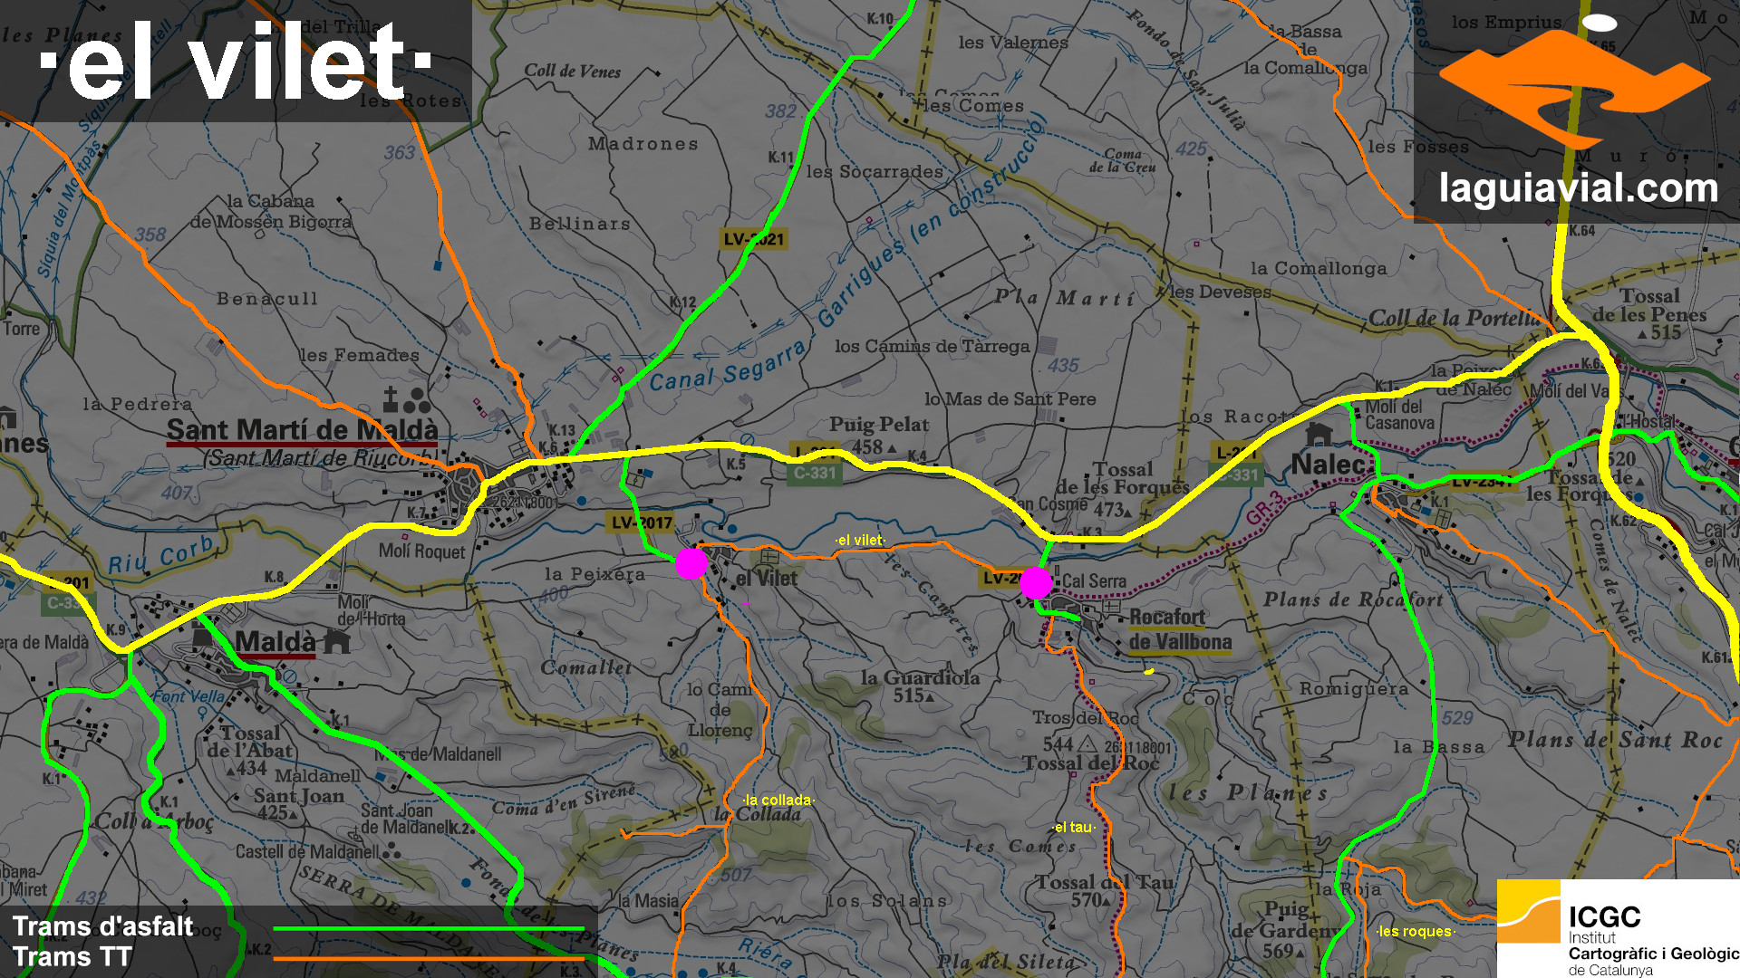Screen dimensions: 1740x978
Task: Open the laguiavial.com link text
Action: point(1578,188)
